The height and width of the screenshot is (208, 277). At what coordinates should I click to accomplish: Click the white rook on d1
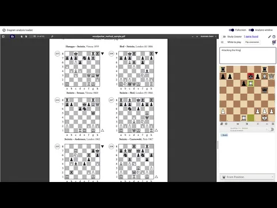tap(244, 118)
